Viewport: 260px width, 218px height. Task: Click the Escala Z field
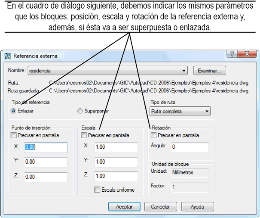[116, 177]
